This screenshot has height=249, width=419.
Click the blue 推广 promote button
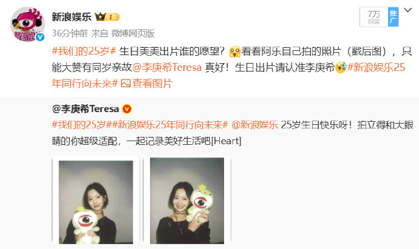coord(393,17)
